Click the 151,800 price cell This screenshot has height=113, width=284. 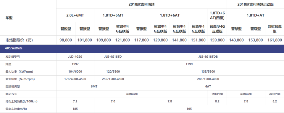pyautogui.click(x=198, y=40)
